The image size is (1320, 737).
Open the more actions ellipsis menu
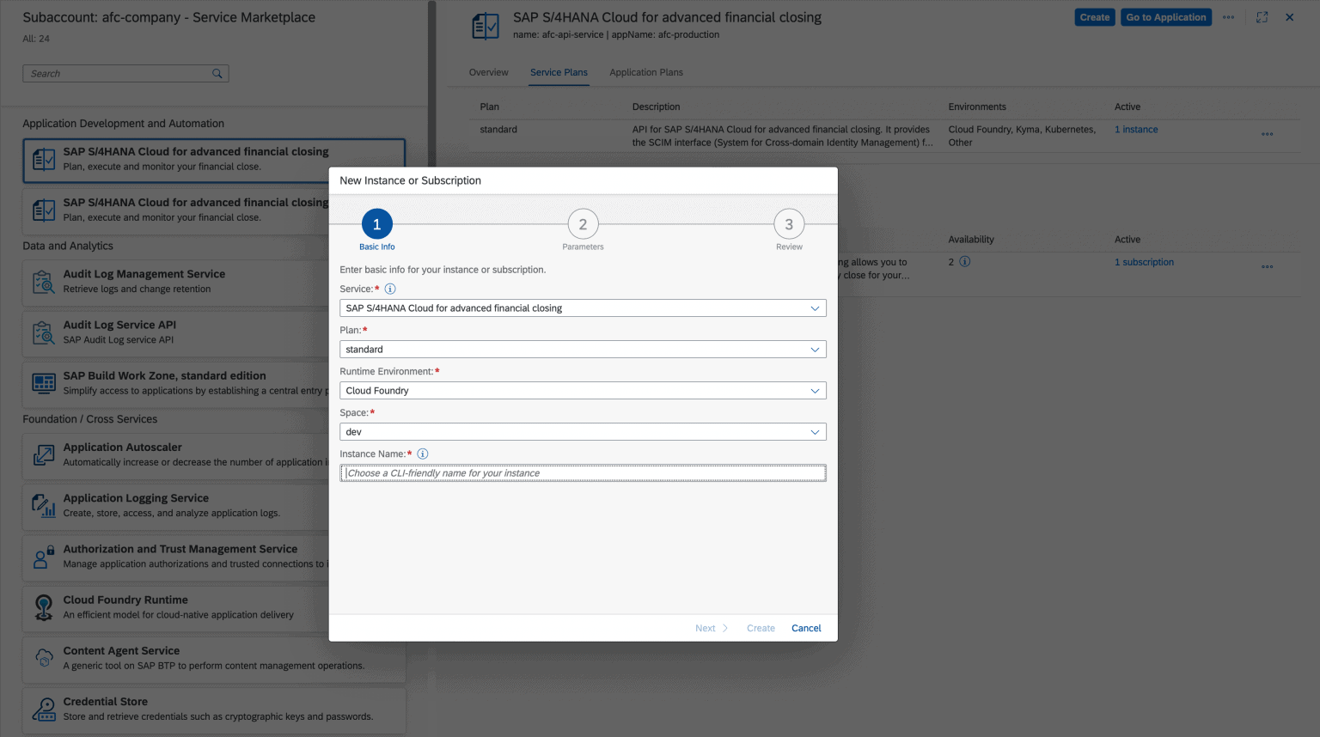pyautogui.click(x=1228, y=16)
